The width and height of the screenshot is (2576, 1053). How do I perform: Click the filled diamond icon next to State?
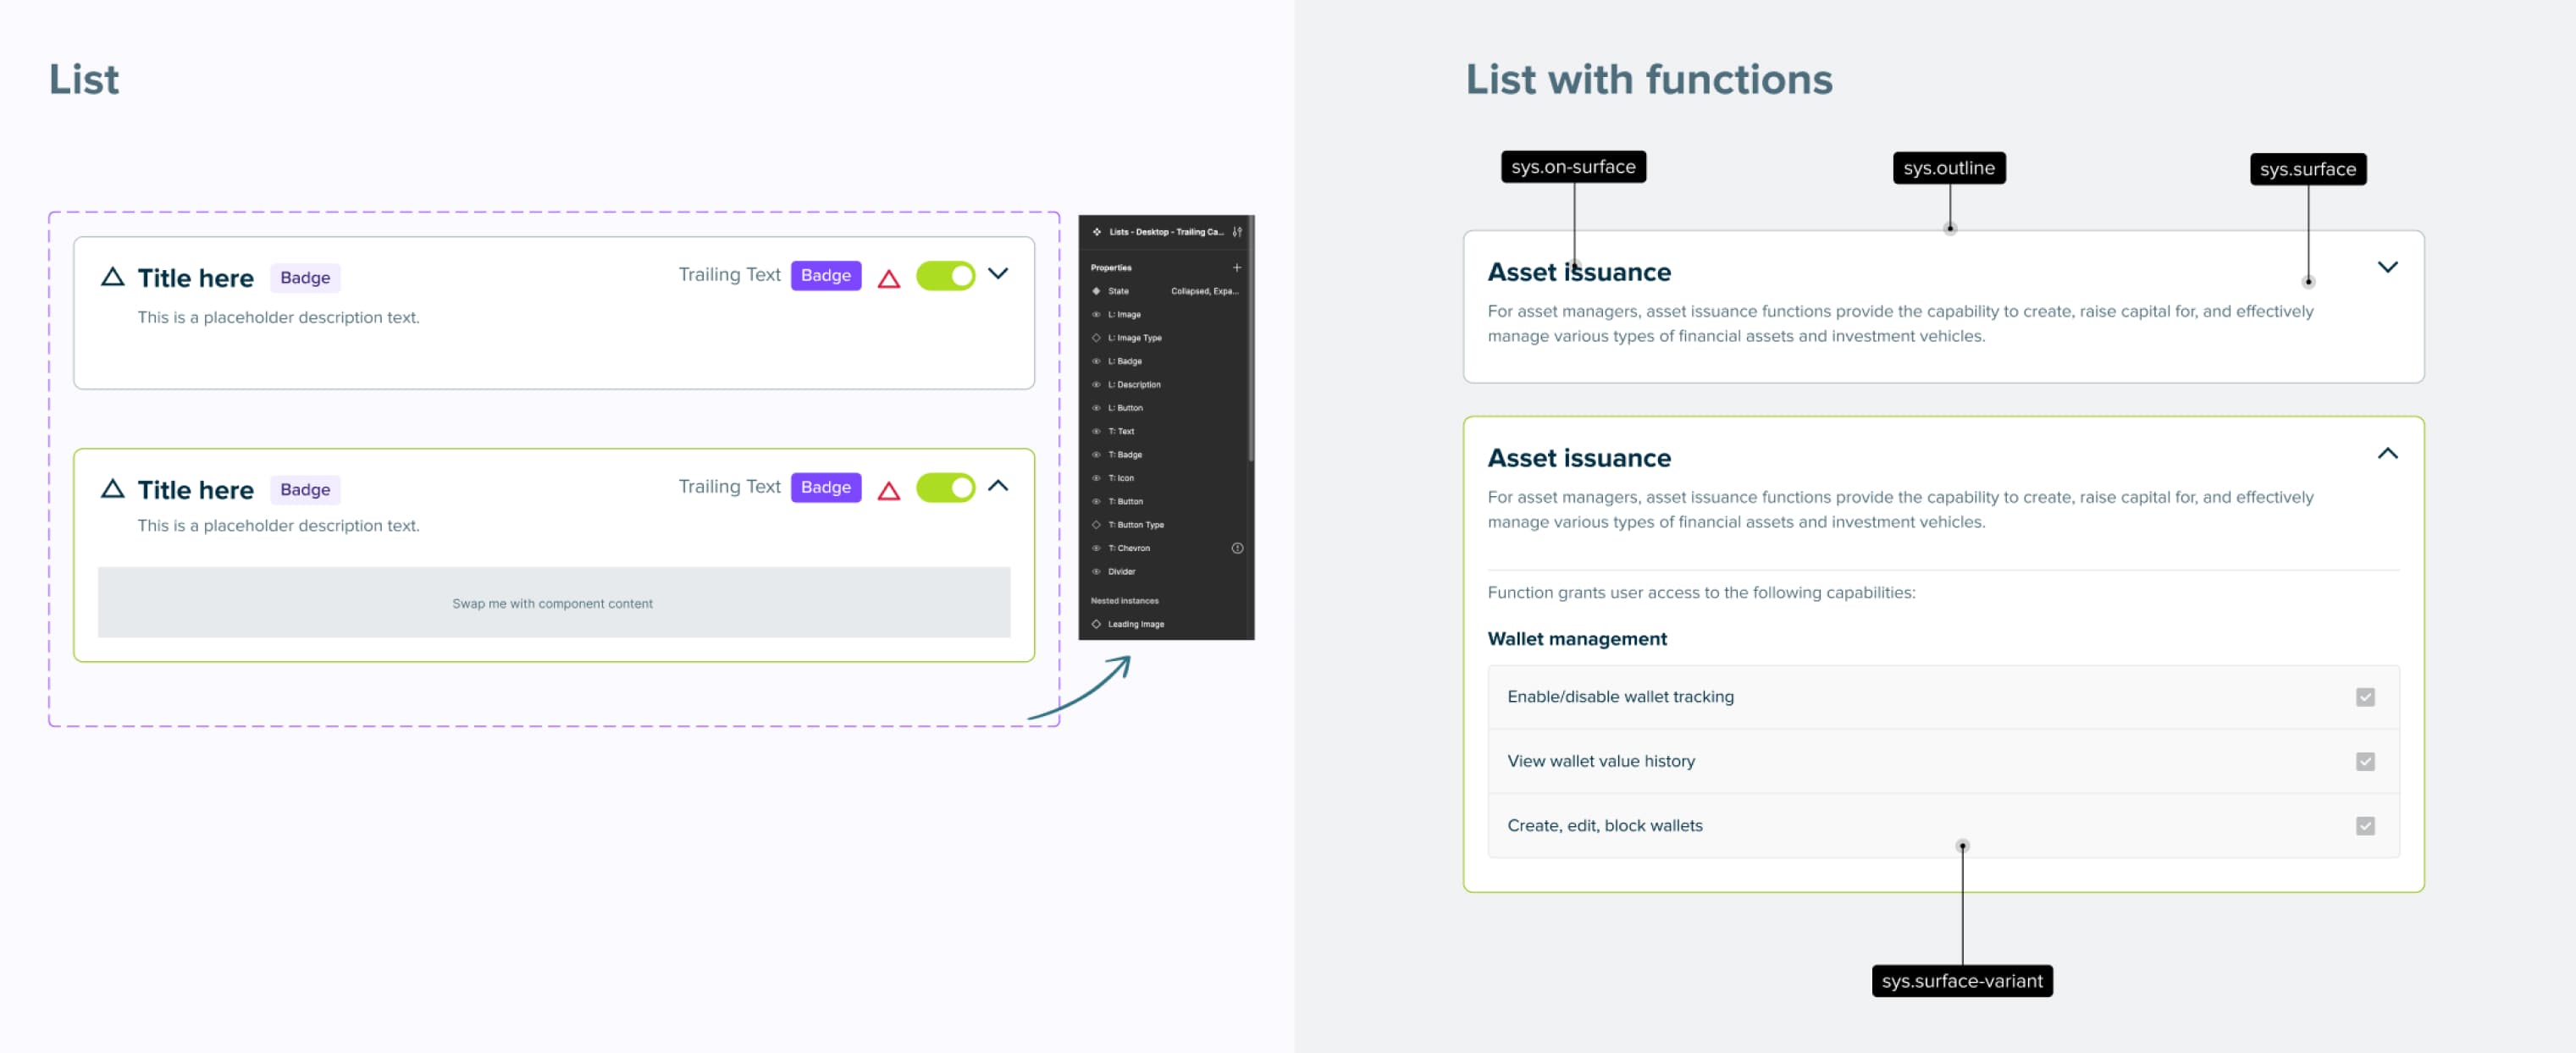pos(1097,291)
